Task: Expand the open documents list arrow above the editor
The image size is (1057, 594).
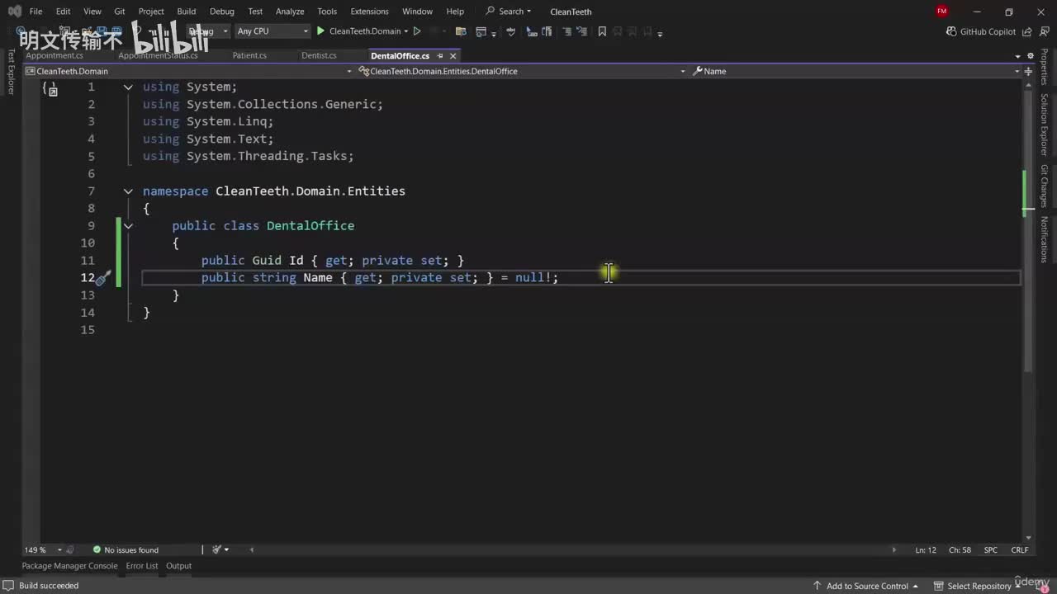Action: point(1017,56)
